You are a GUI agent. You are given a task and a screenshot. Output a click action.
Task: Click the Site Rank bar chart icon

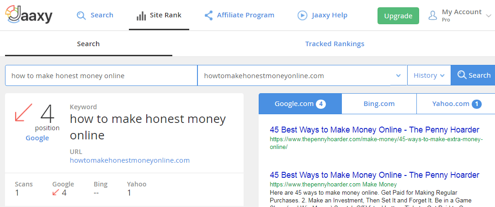tap(141, 16)
